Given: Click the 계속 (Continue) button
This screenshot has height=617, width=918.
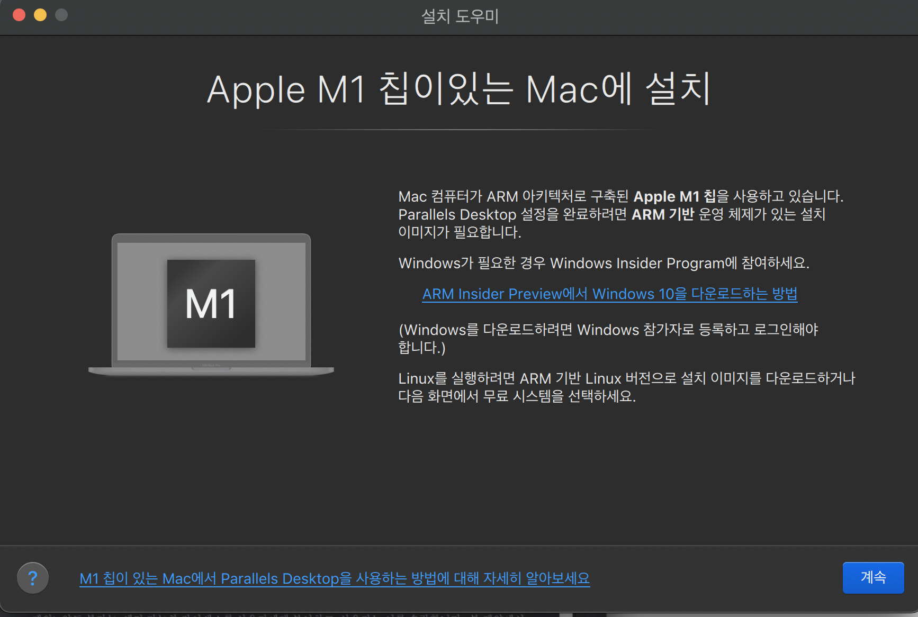Looking at the screenshot, I should point(873,577).
